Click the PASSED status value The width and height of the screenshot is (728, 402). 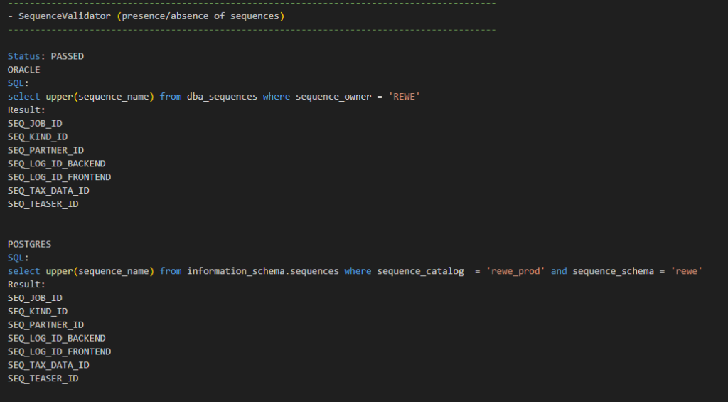67,56
